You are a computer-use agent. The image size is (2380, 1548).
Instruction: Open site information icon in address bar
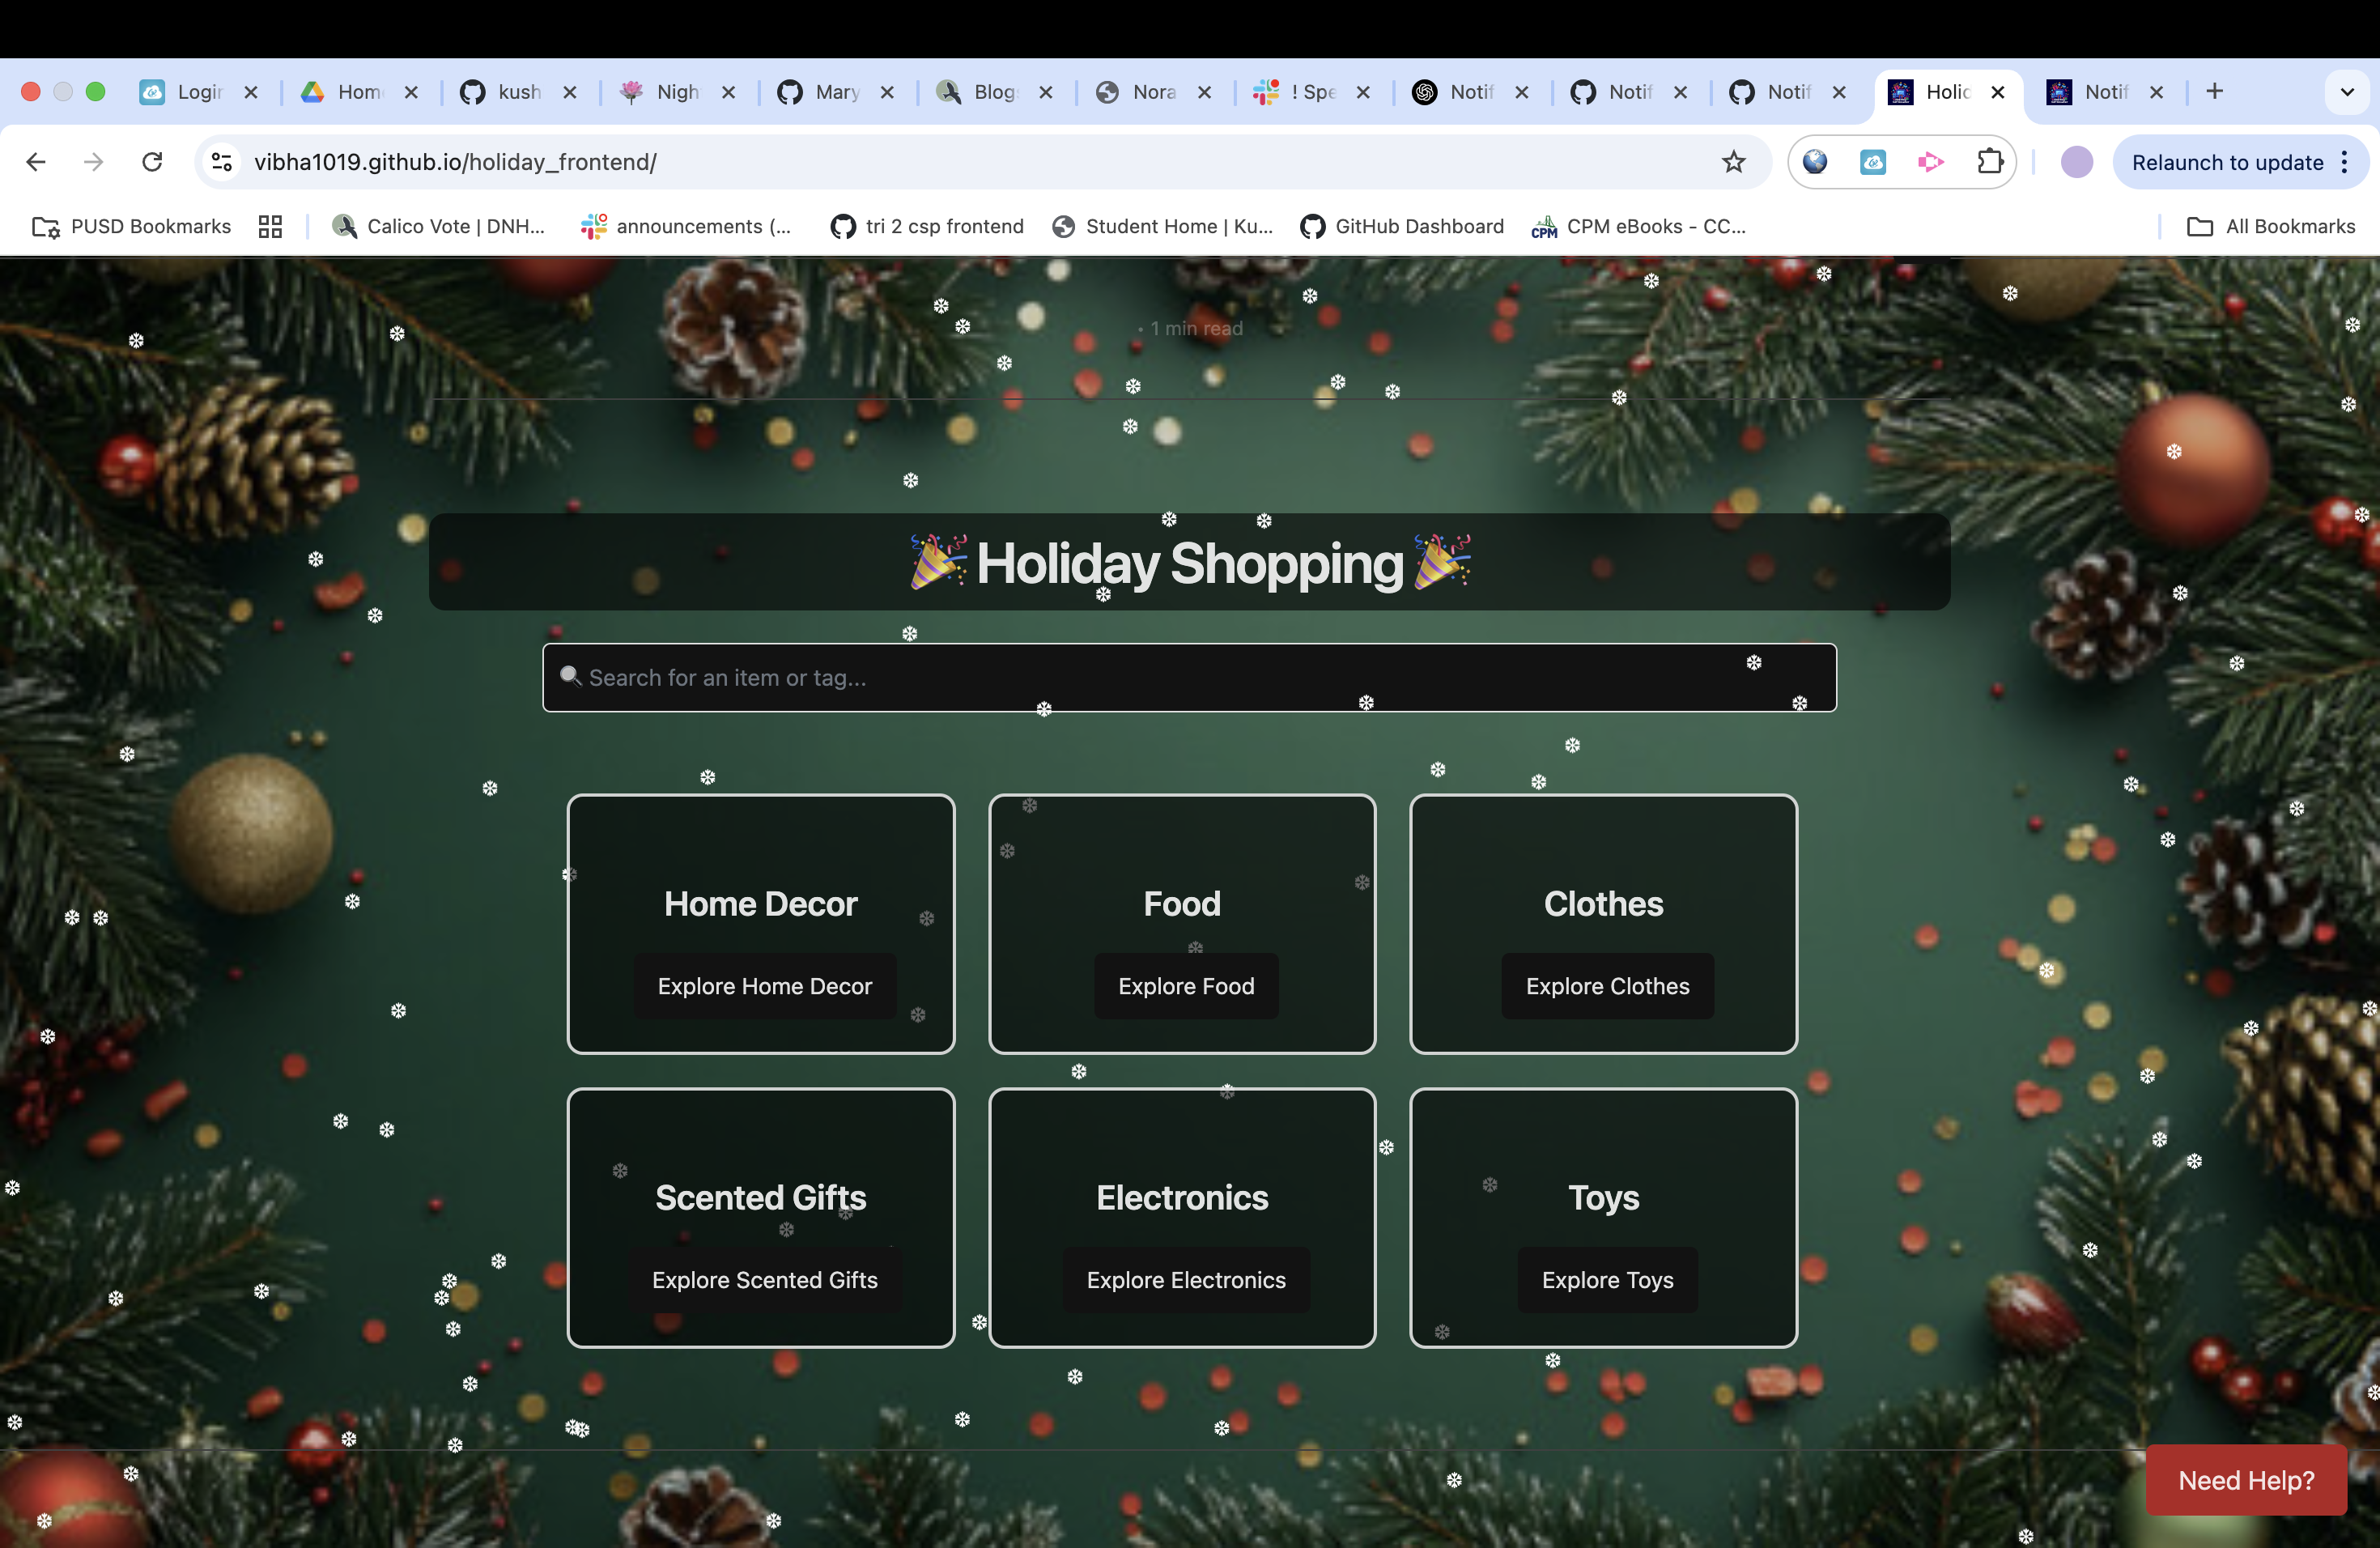[x=222, y=162]
